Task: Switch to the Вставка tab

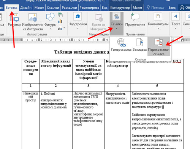Action: pyautogui.click(x=11, y=8)
